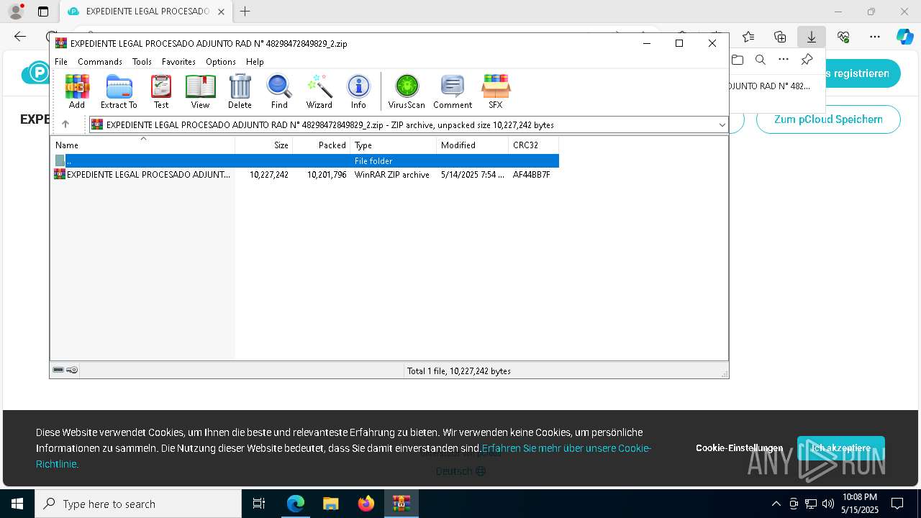The height and width of the screenshot is (518, 921).
Task: Open the browser collections icon
Action: 780,37
